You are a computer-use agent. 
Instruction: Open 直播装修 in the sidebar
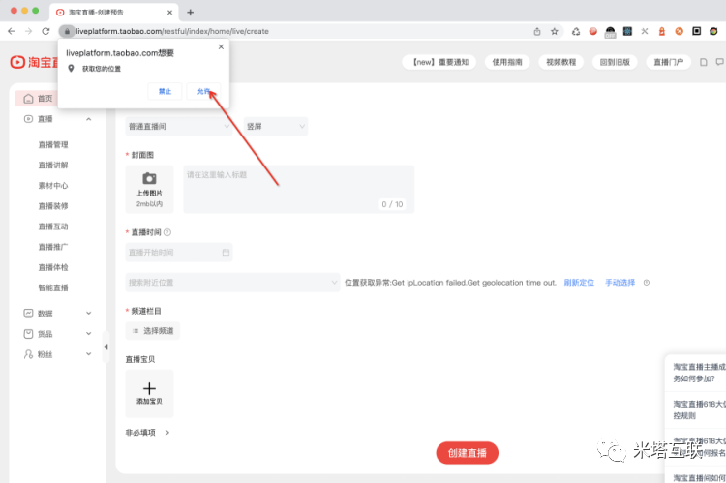pos(53,205)
